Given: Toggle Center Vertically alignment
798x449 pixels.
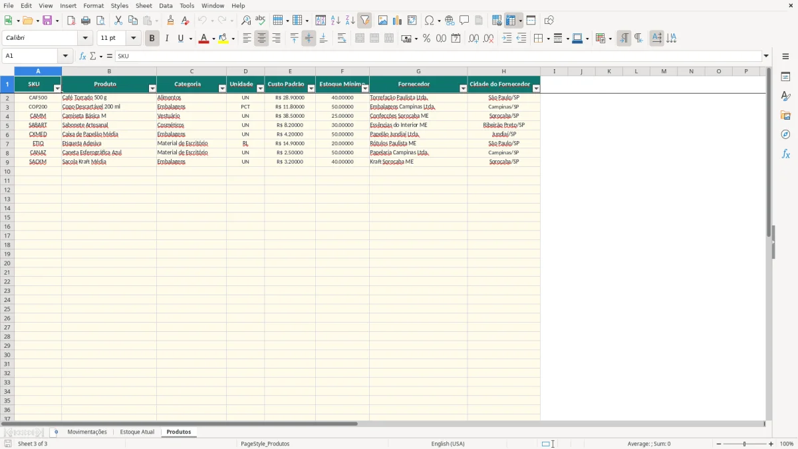Looking at the screenshot, I should point(309,39).
